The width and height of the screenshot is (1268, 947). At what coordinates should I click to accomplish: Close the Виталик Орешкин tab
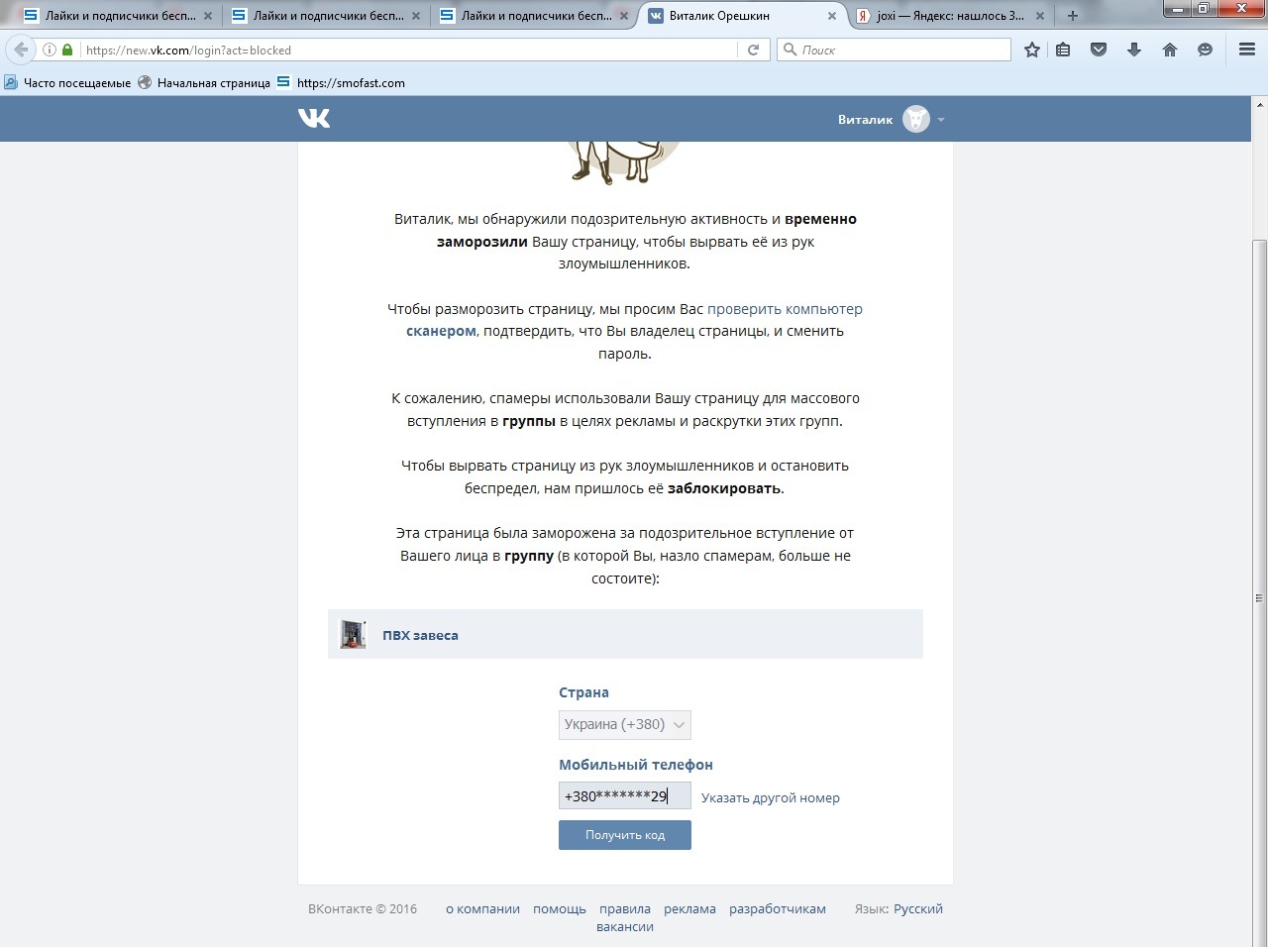pyautogui.click(x=832, y=16)
